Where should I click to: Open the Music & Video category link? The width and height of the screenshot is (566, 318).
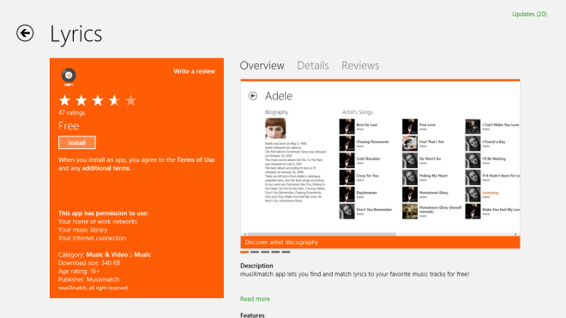click(107, 255)
